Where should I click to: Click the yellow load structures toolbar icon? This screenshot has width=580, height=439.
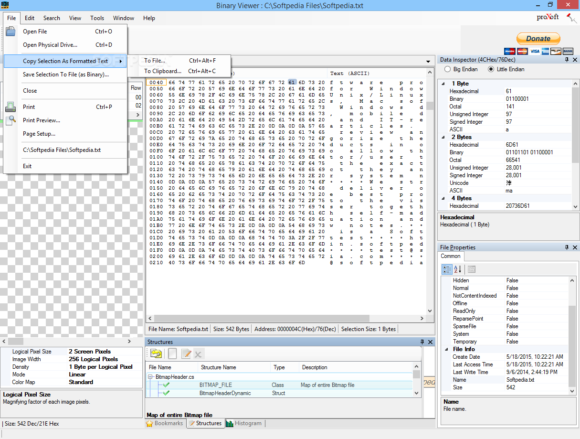click(156, 353)
